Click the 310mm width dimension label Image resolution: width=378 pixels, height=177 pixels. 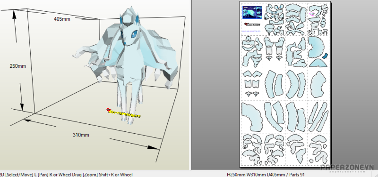pyautogui.click(x=81, y=135)
